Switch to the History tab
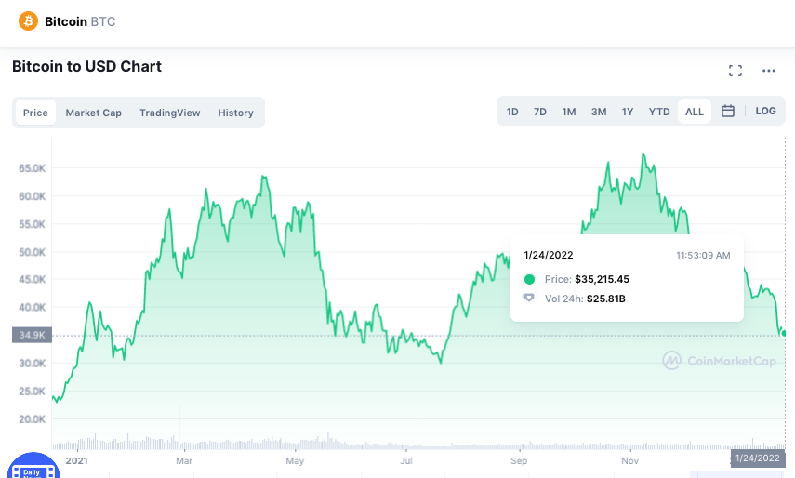Viewport: 795px width, 478px height. click(236, 113)
